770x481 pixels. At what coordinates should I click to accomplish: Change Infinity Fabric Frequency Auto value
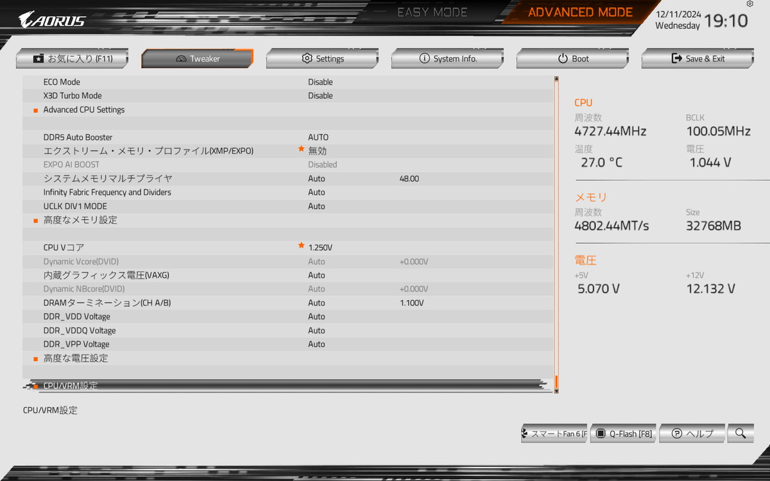[316, 192]
